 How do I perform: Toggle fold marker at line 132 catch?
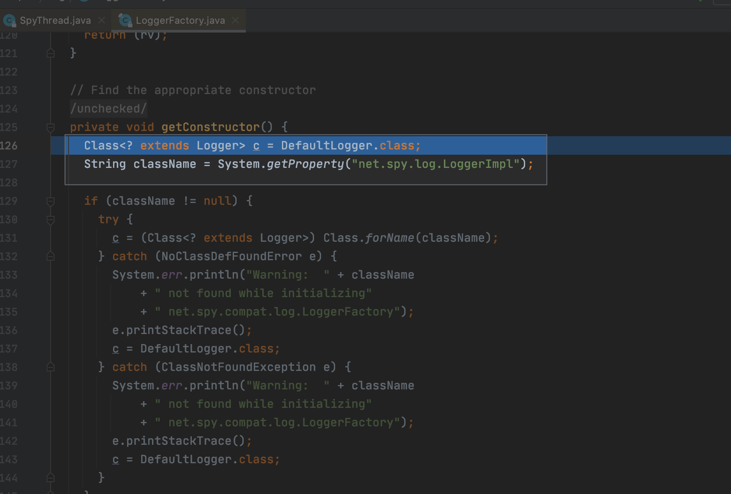[x=51, y=256]
